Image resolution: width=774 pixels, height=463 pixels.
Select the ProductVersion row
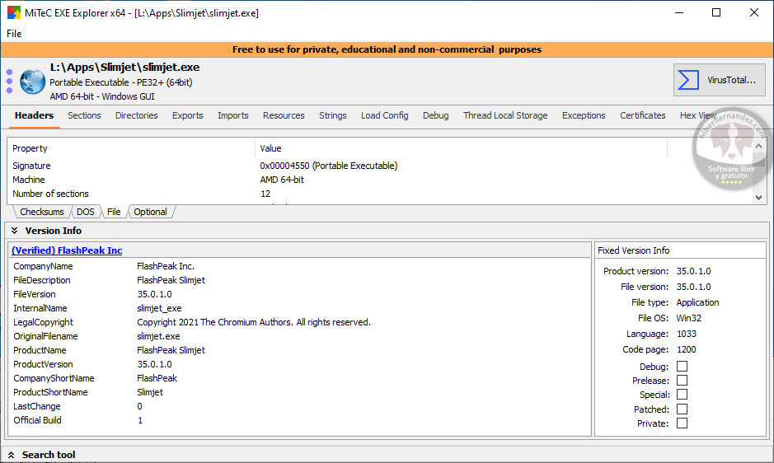pos(300,364)
